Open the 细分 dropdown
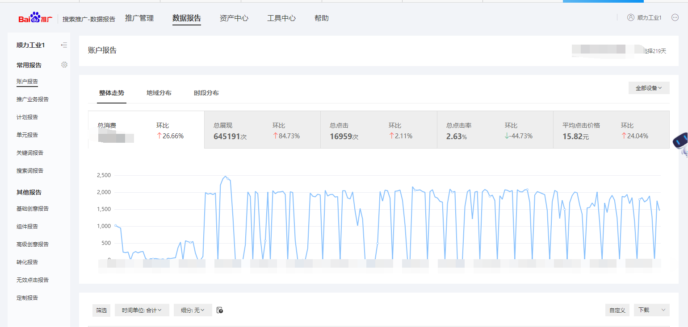Viewport: 688px width, 327px height. click(x=193, y=310)
